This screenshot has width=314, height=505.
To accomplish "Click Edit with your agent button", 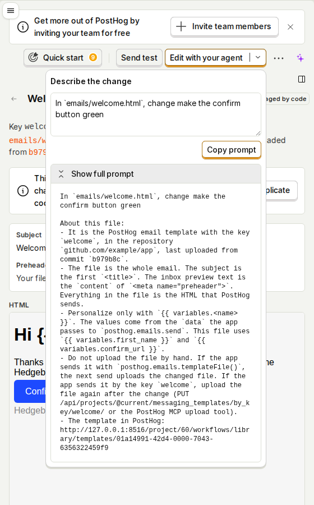I will coord(206,58).
